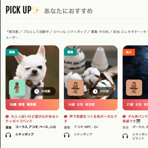This screenshot has height=148, width=148.
Task: Click clock icon on cotton flower card
Action: 95,91
